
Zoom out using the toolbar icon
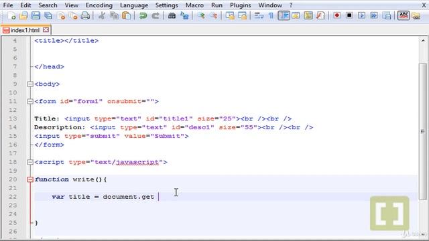(x=214, y=15)
